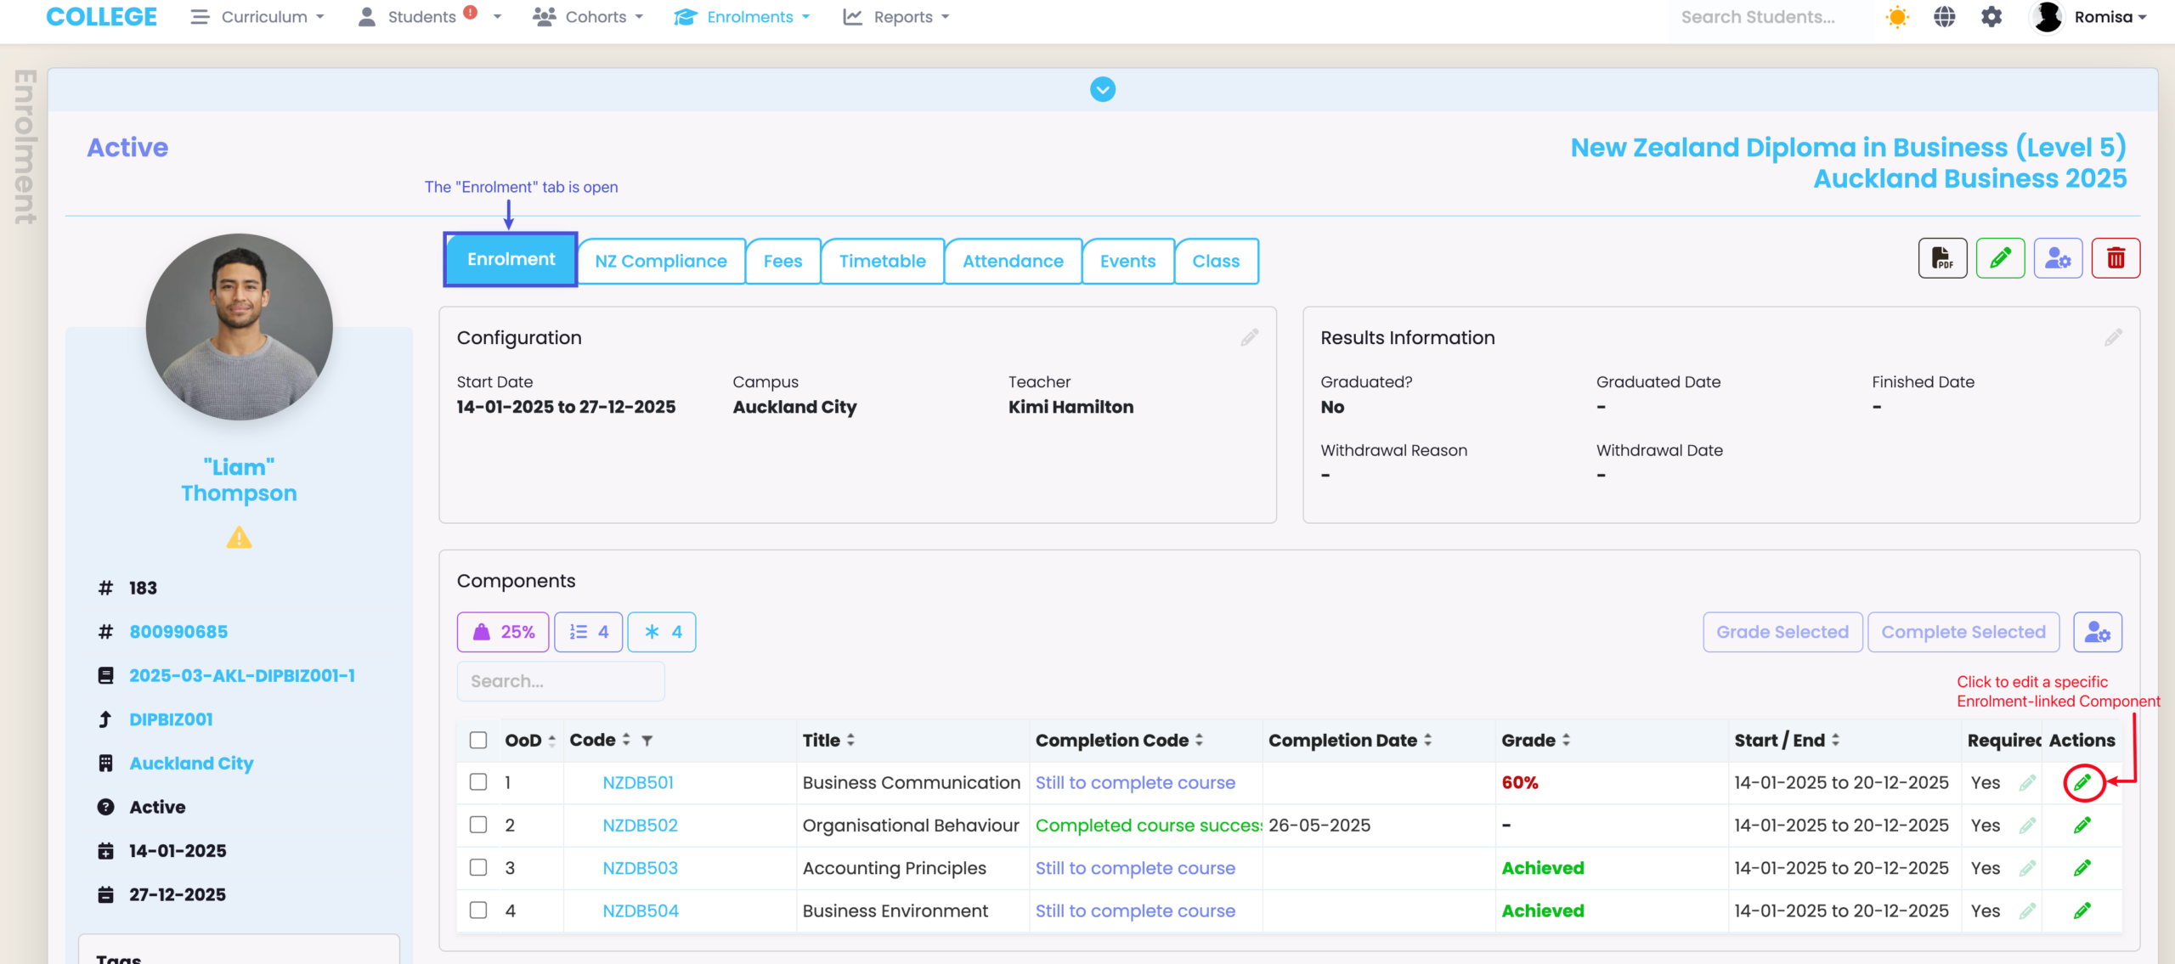This screenshot has height=964, width=2175.
Task: Check the select-all components checkbox
Action: pyautogui.click(x=478, y=741)
